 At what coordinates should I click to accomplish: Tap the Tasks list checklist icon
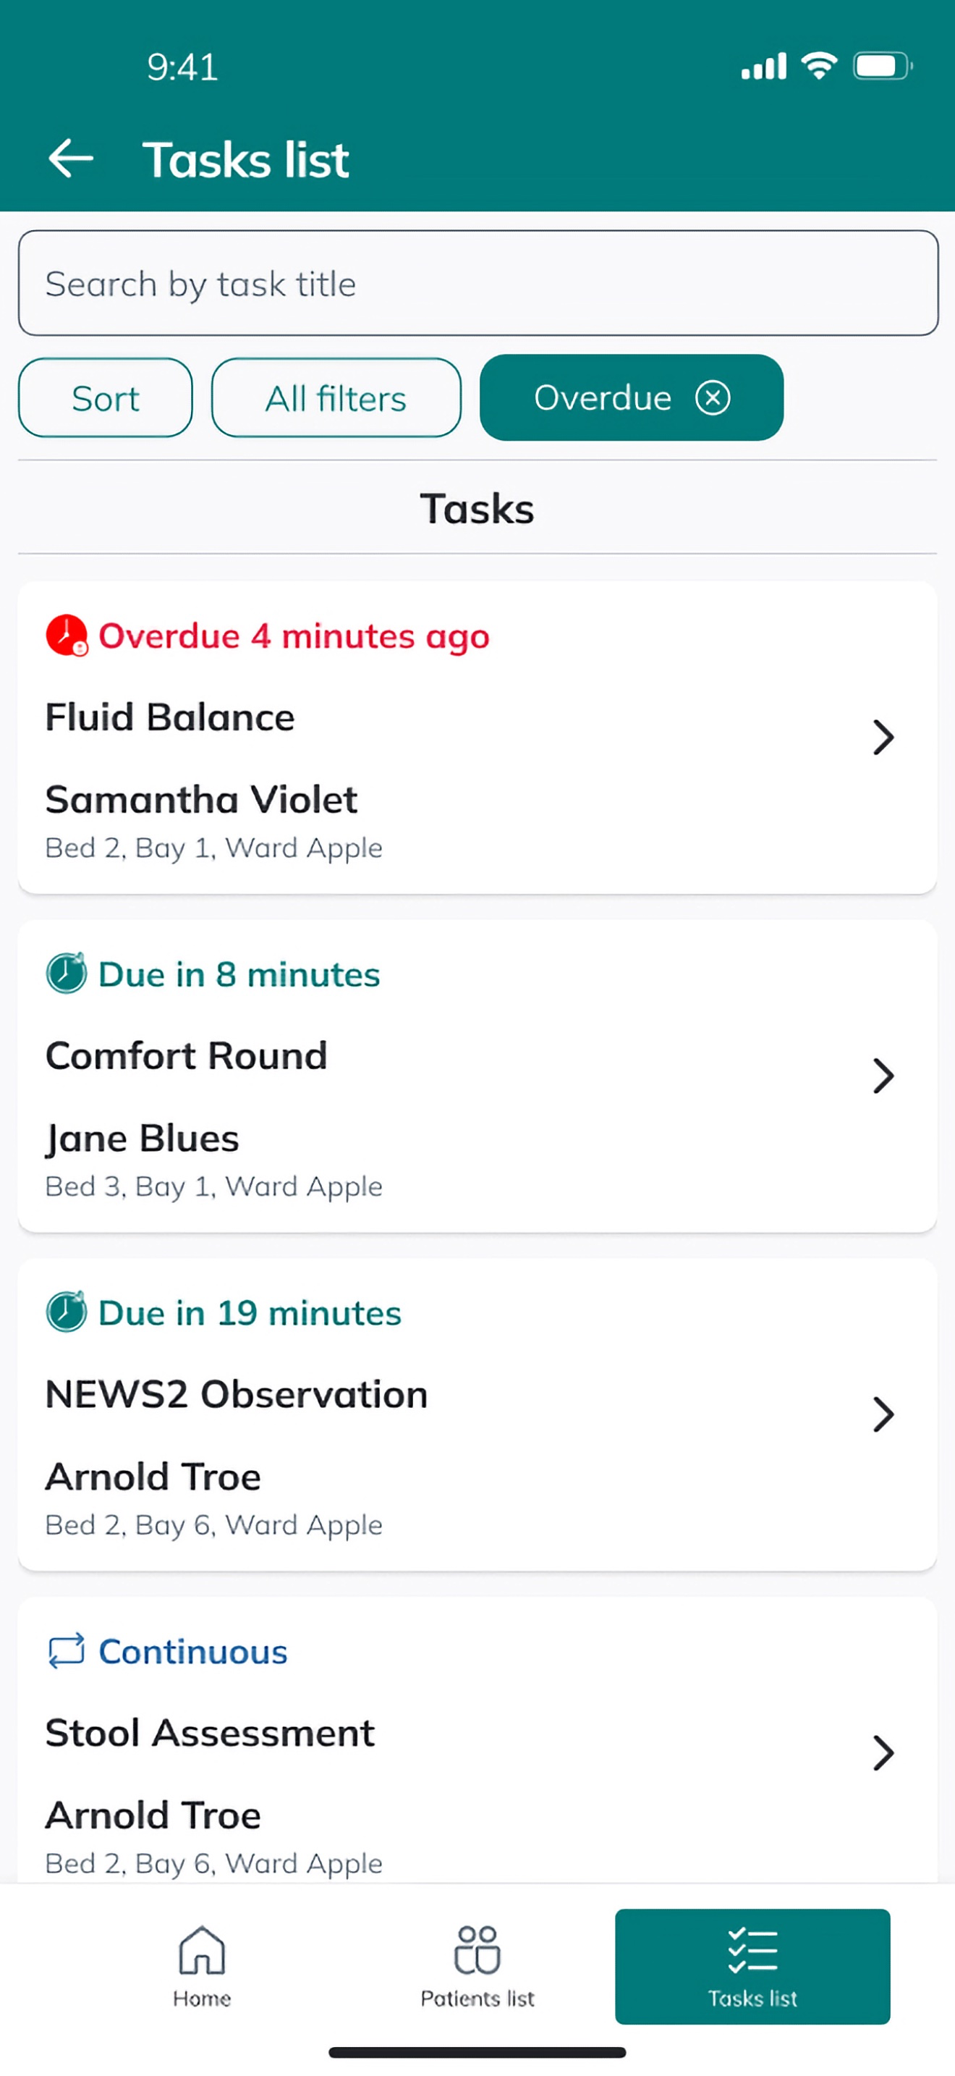point(753,1950)
